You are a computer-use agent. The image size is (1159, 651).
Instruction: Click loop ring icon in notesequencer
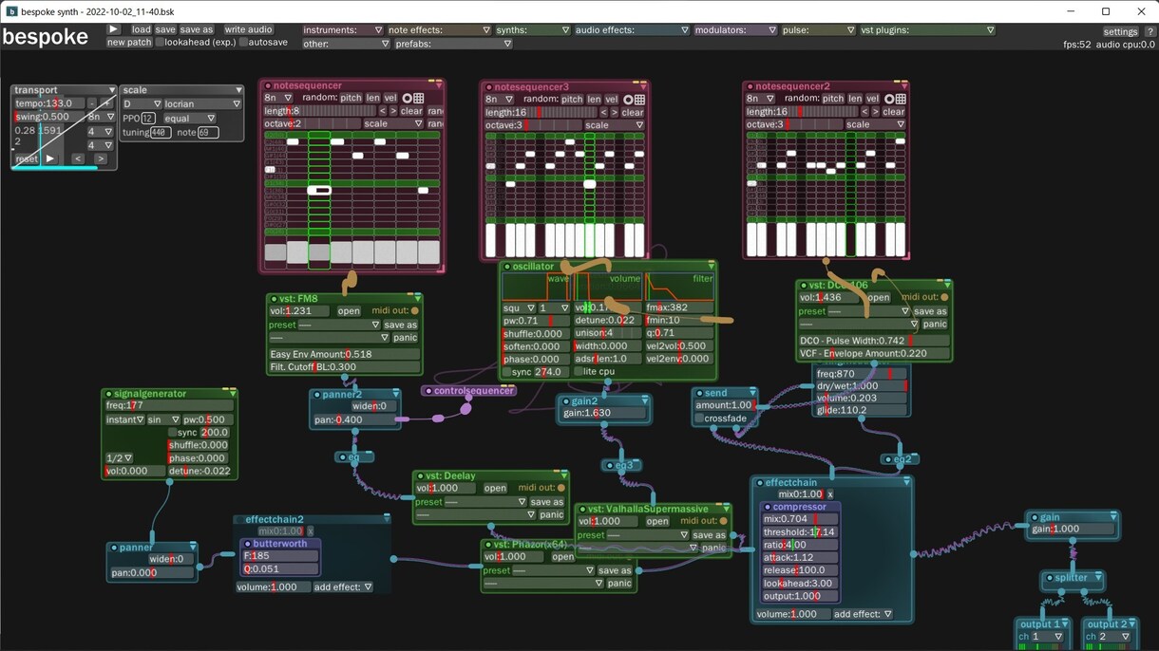408,98
